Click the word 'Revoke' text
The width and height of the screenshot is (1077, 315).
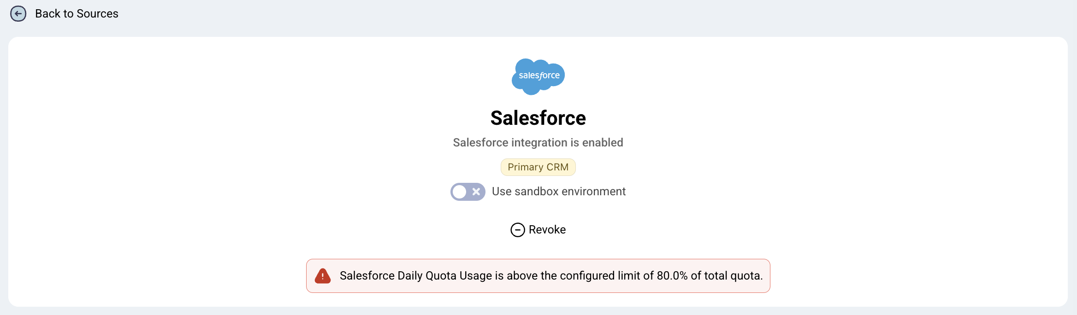click(x=547, y=230)
